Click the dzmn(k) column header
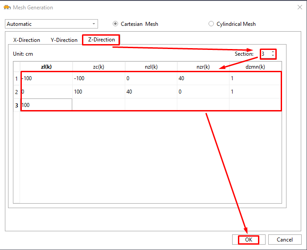Image resolution: width=307 pixels, height=250 pixels. coord(255,67)
